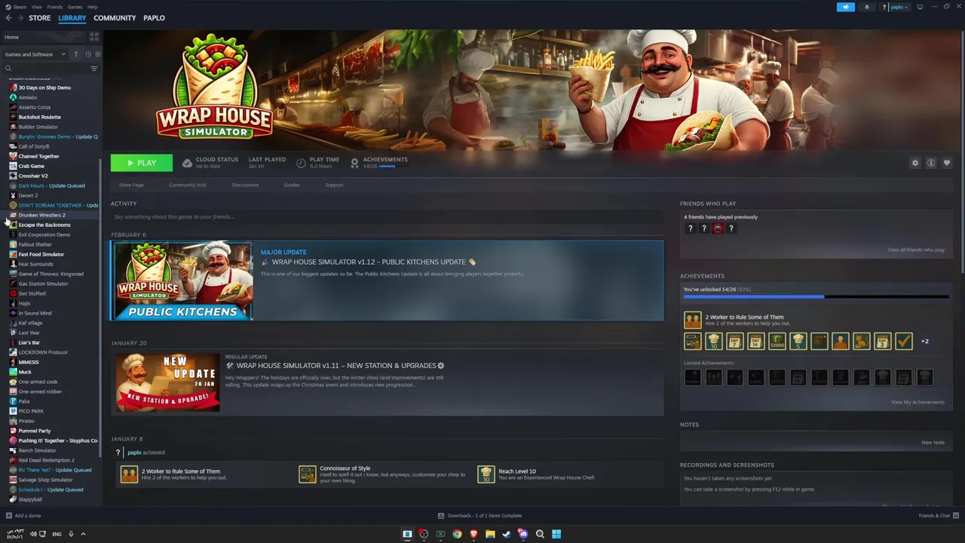
Task: Click View all friends who play
Action: pos(916,250)
